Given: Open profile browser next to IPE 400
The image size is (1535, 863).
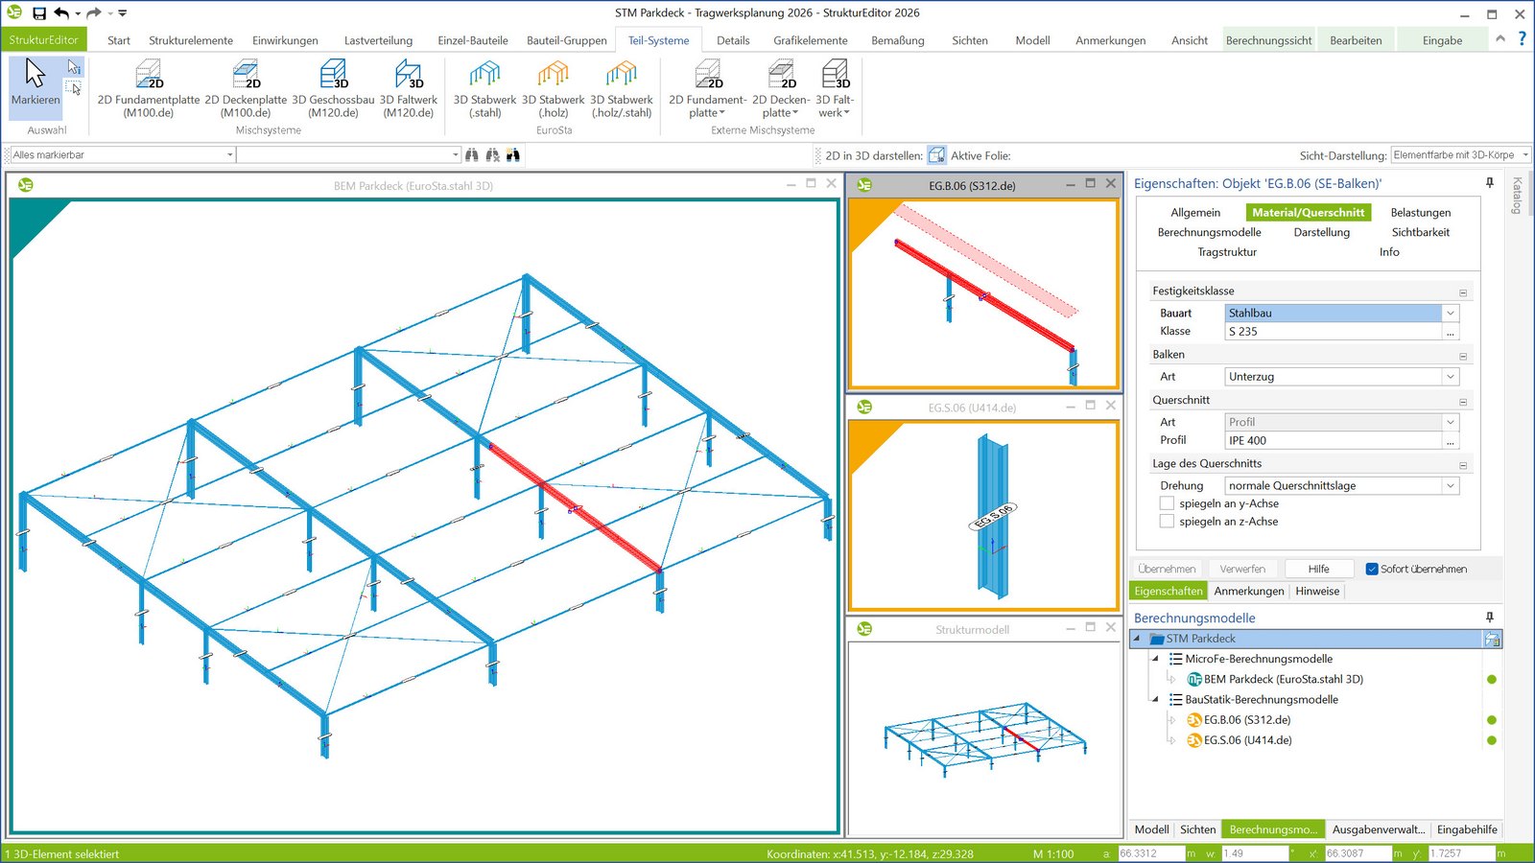Looking at the screenshot, I should pos(1451,441).
